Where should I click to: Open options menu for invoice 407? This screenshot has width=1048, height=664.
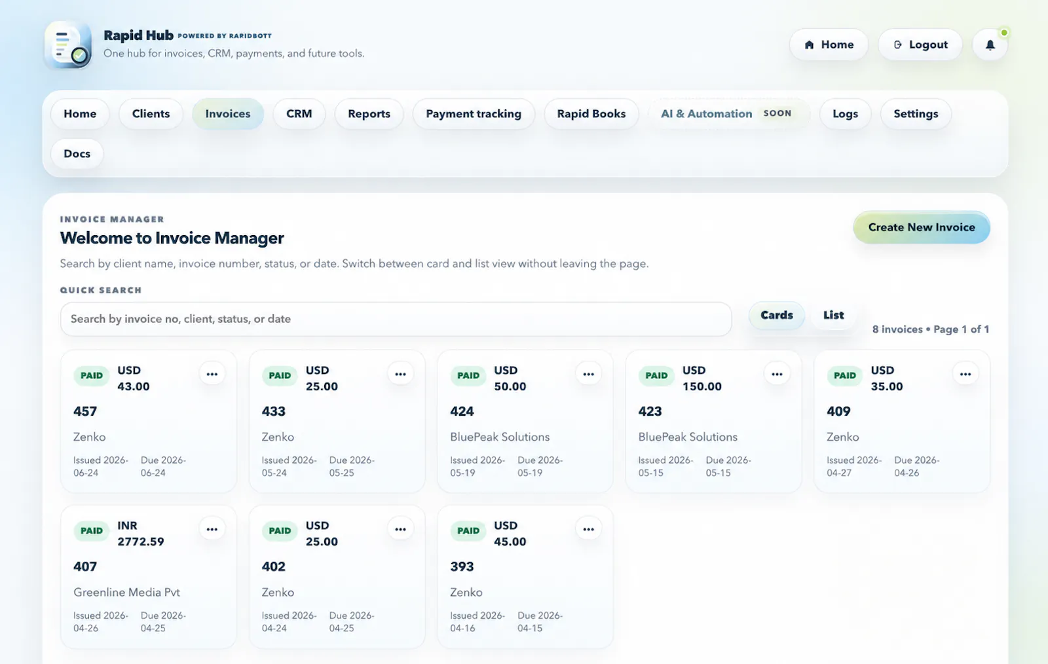point(212,530)
